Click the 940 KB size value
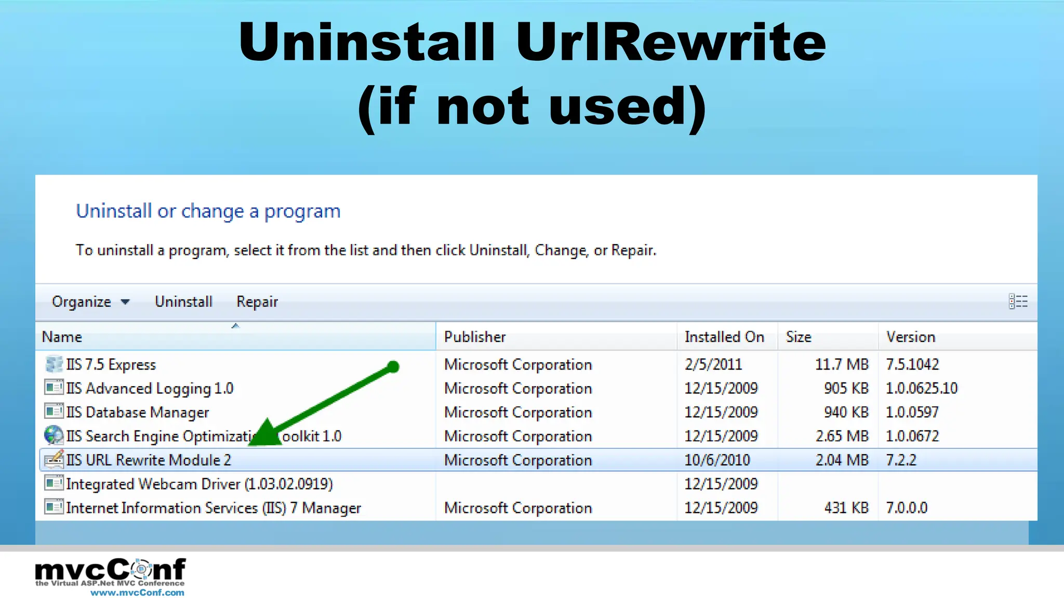The image size is (1064, 598). 846,412
